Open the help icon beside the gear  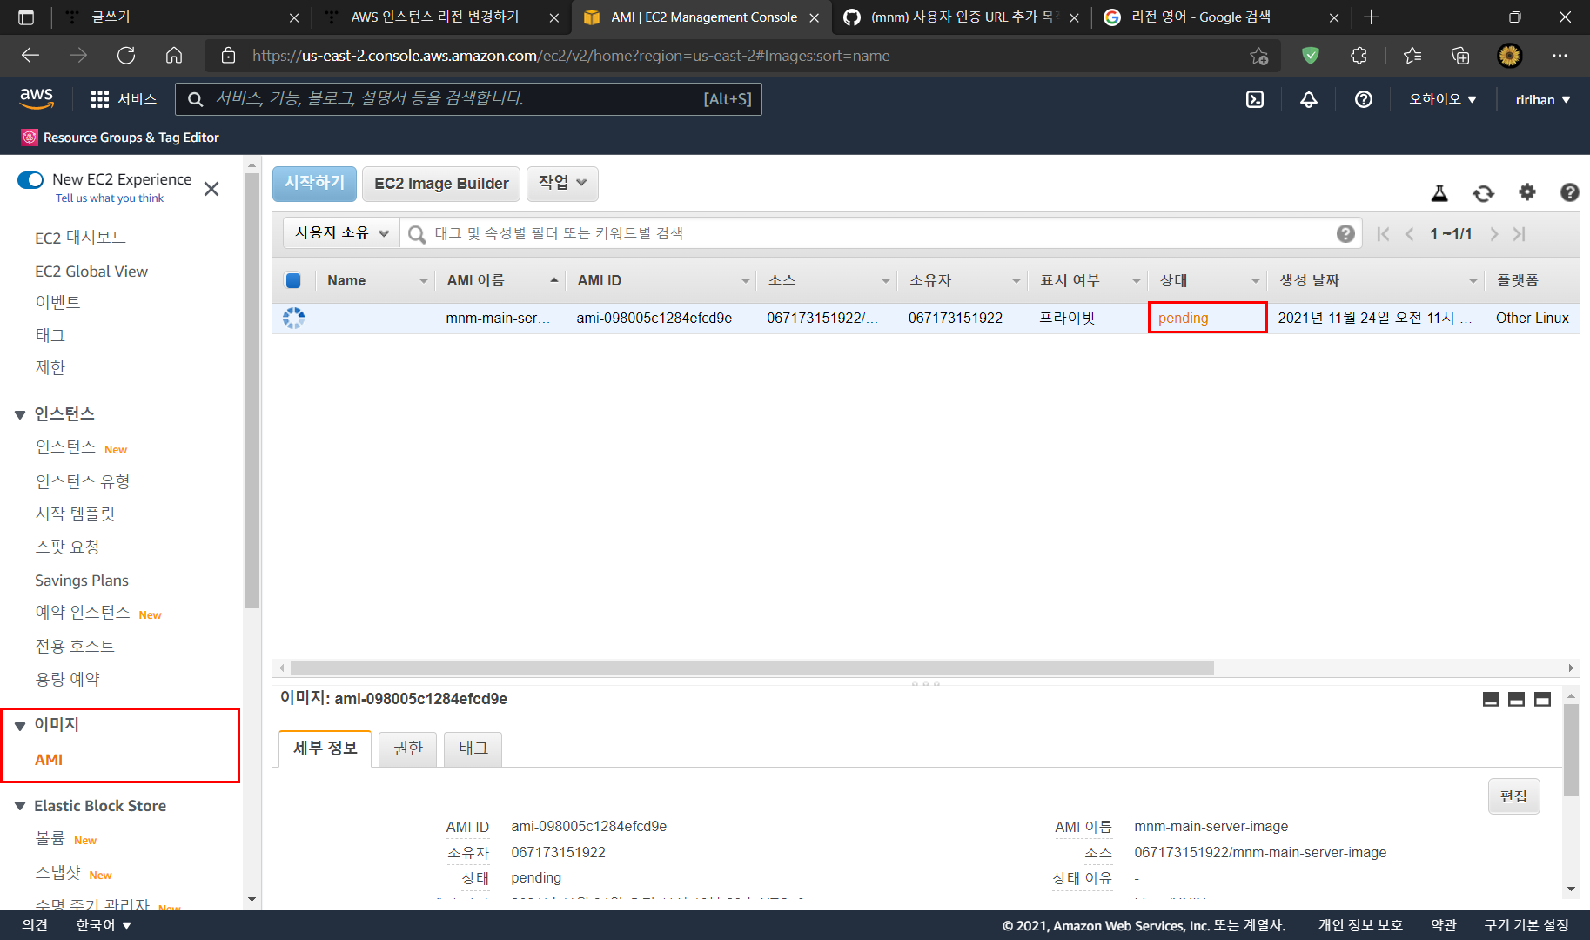tap(1570, 192)
